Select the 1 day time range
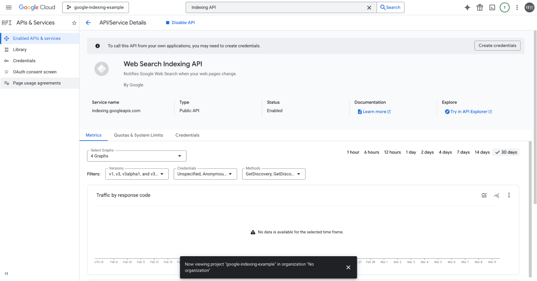 pos(411,152)
